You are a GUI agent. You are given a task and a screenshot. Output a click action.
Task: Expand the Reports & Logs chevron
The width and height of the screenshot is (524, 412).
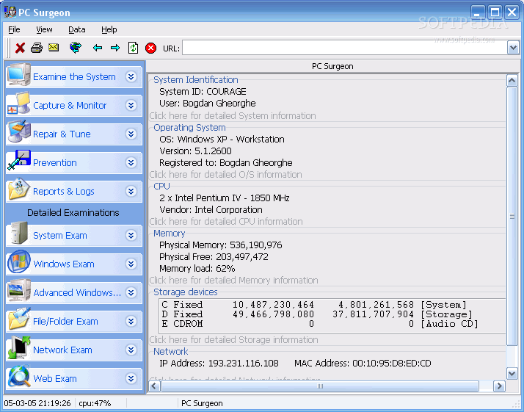point(131,191)
